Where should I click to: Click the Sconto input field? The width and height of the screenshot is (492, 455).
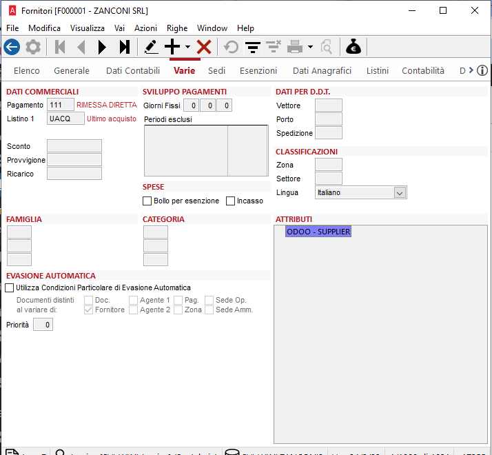(x=74, y=146)
